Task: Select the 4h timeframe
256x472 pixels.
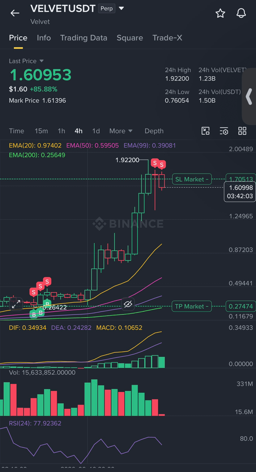Action: 79,131
